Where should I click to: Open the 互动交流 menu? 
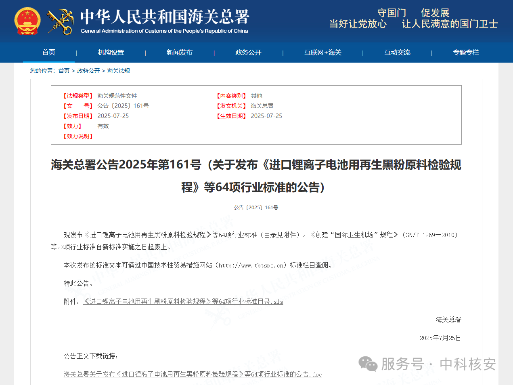coord(397,52)
